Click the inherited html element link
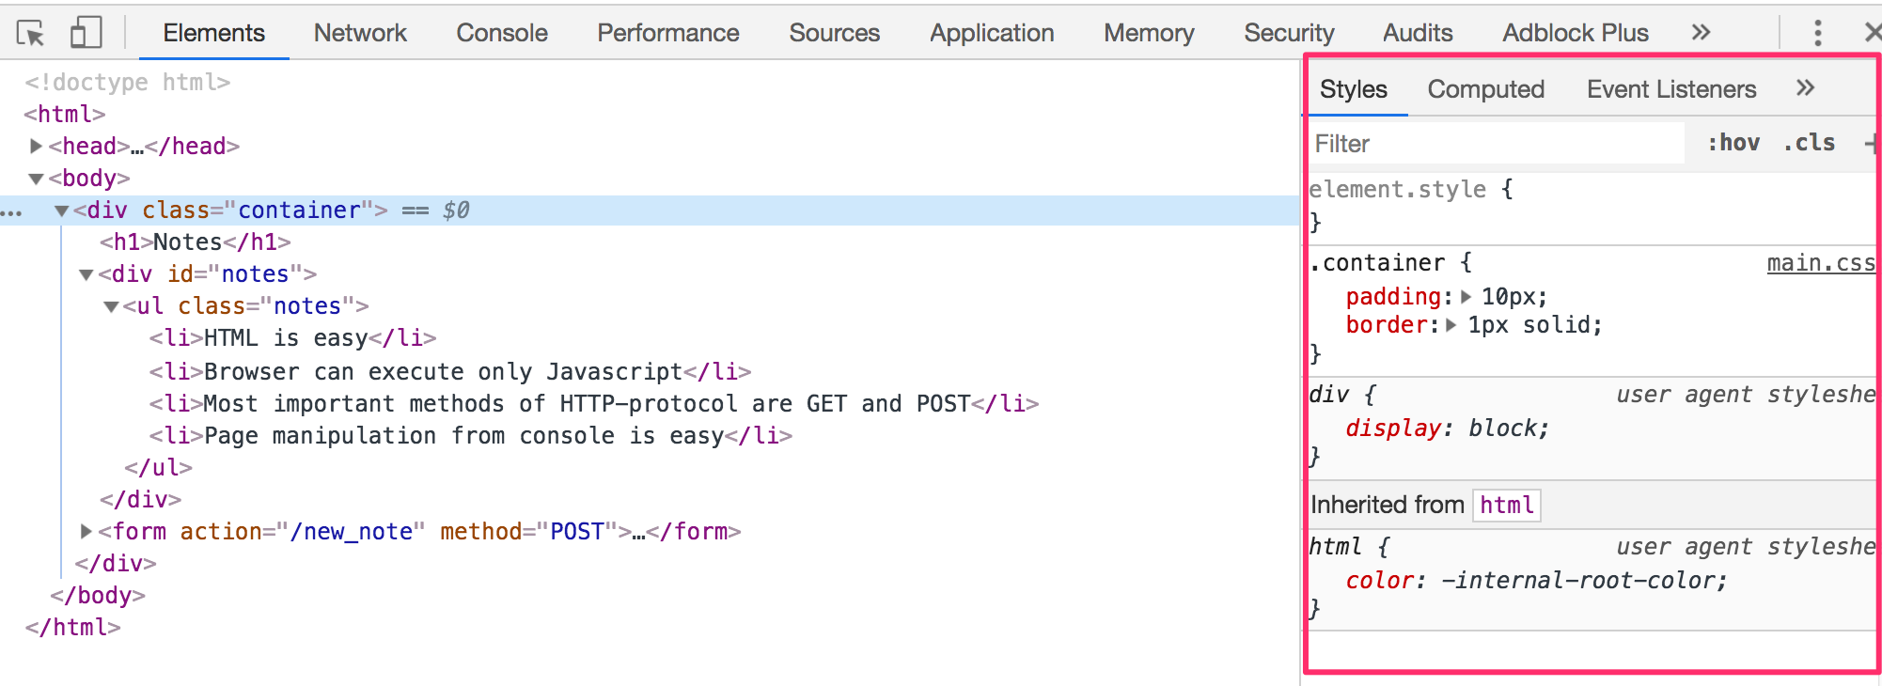The image size is (1882, 686). point(1506,506)
